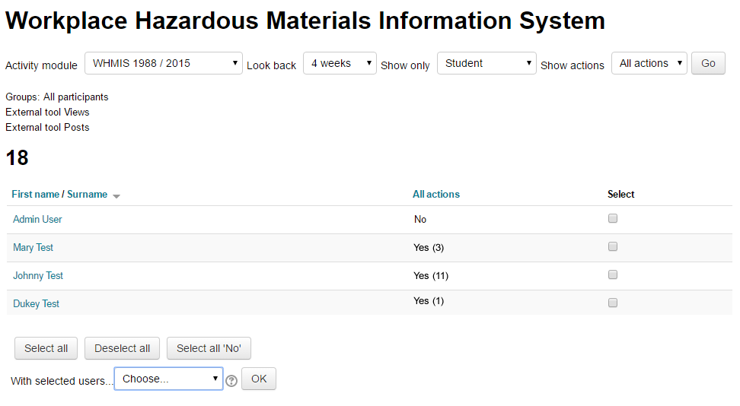Click the OK button

259,379
